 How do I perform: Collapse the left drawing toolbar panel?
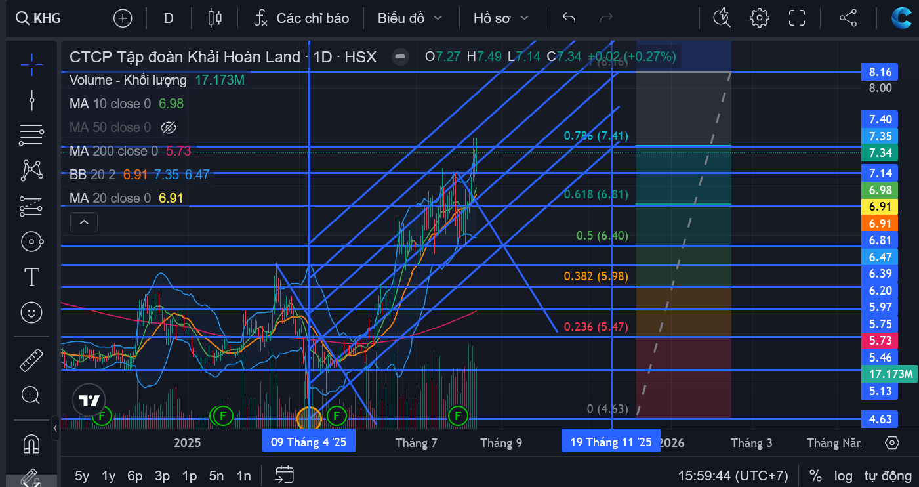(x=56, y=428)
